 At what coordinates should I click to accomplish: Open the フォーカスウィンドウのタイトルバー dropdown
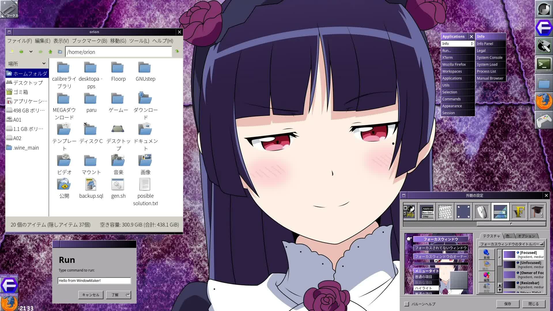511,244
